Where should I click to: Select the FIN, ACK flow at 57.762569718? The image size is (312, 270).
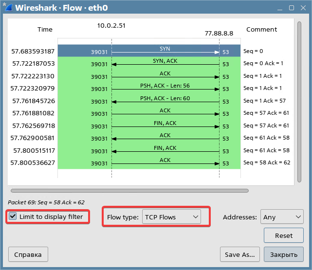(x=165, y=126)
